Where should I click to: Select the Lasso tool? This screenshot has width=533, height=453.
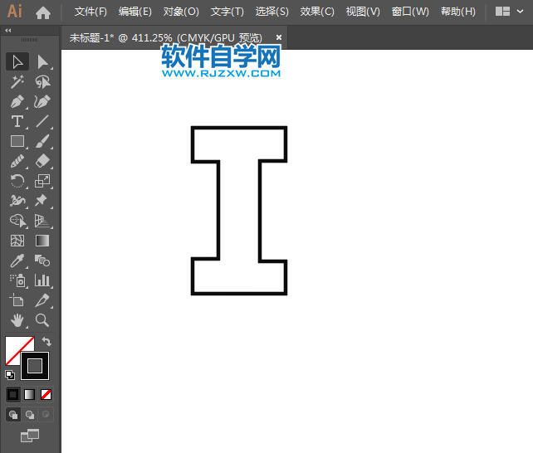point(42,82)
